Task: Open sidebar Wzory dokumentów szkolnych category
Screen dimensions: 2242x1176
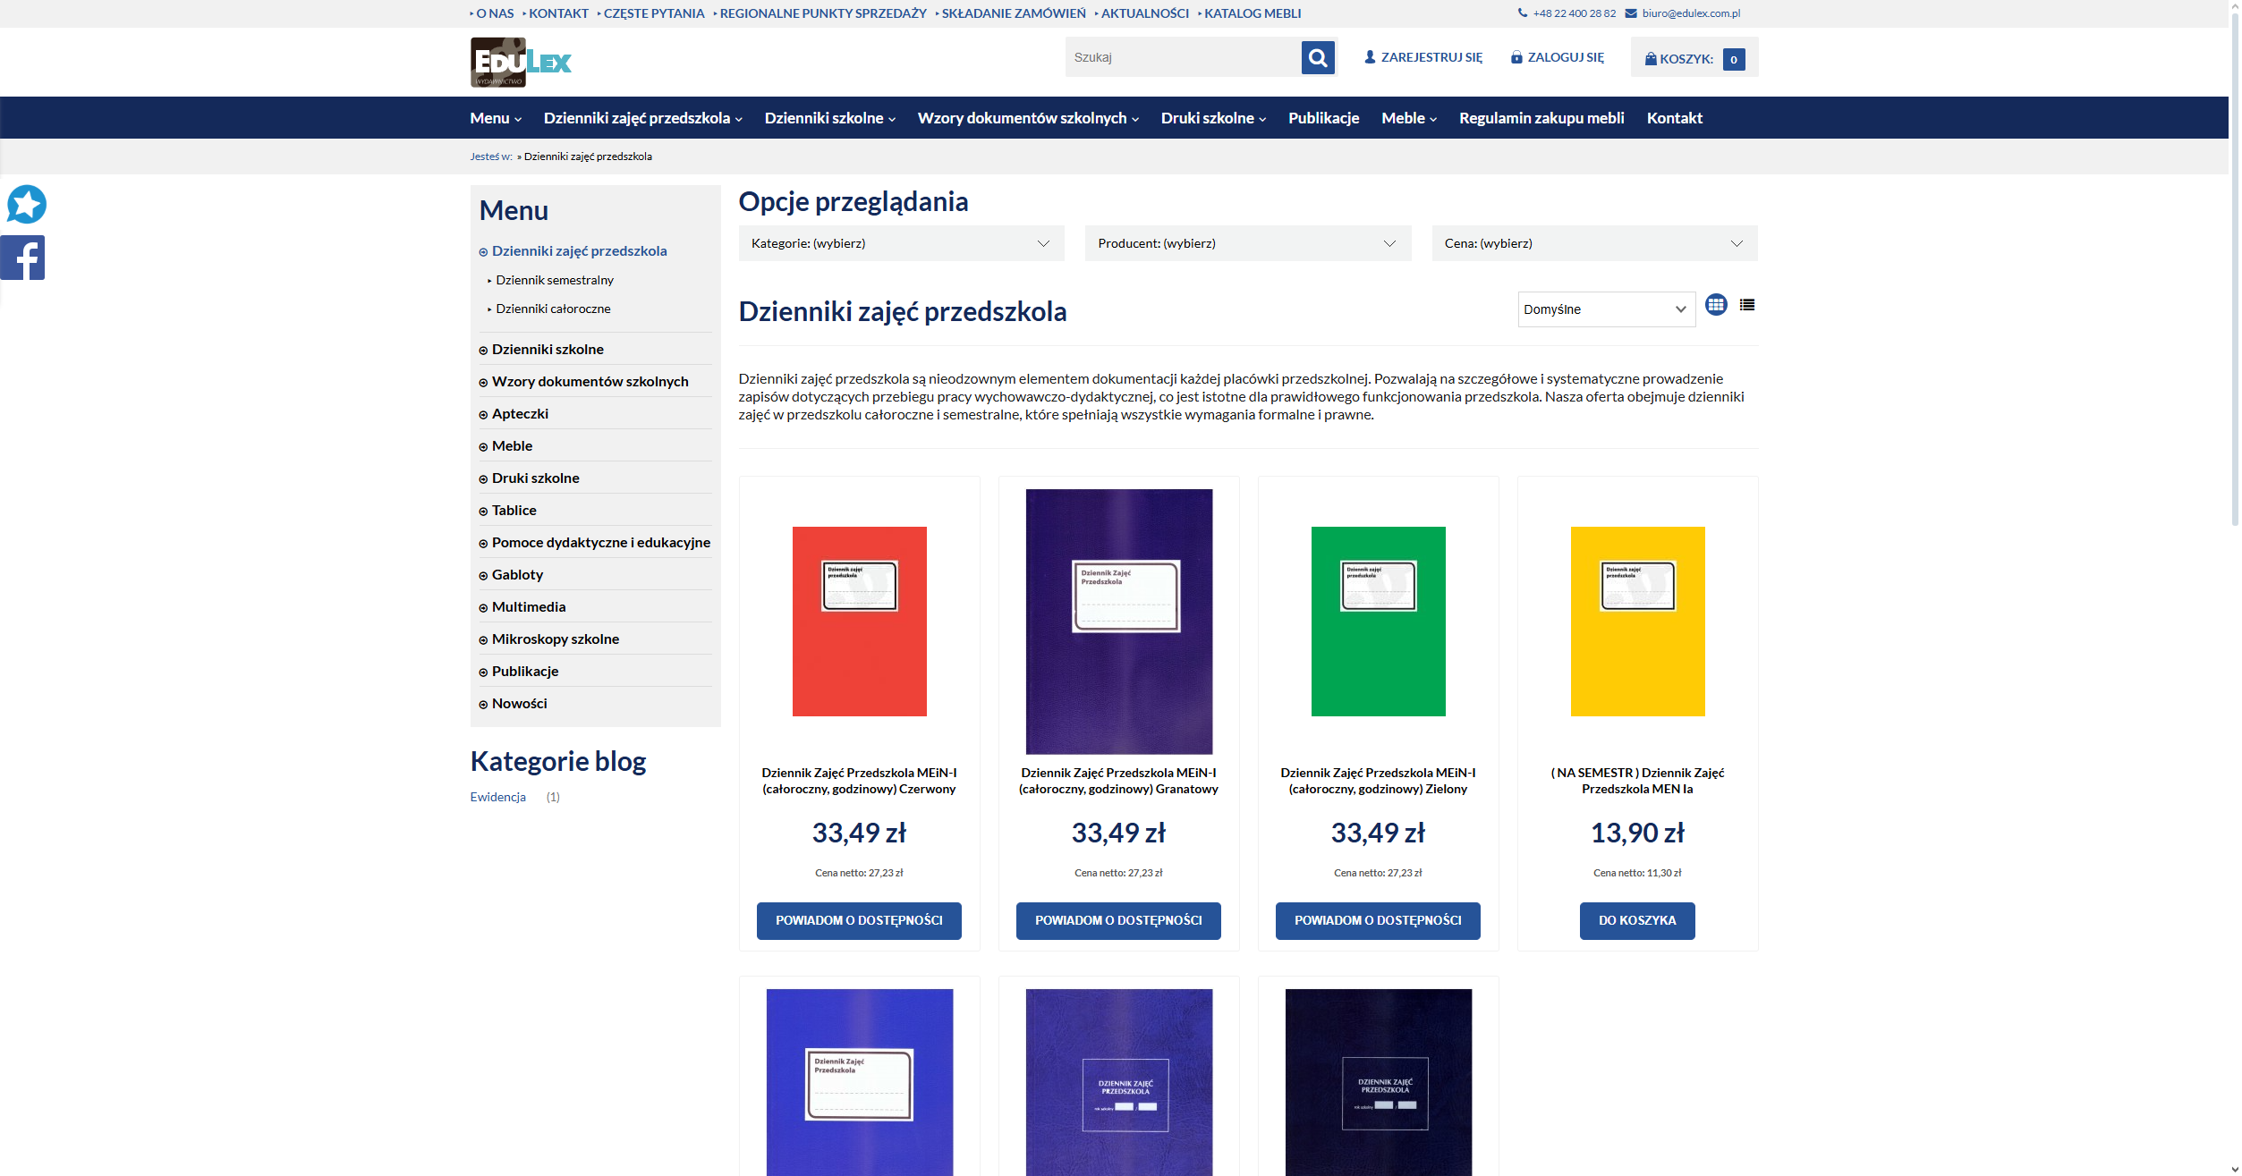Action: 590,382
